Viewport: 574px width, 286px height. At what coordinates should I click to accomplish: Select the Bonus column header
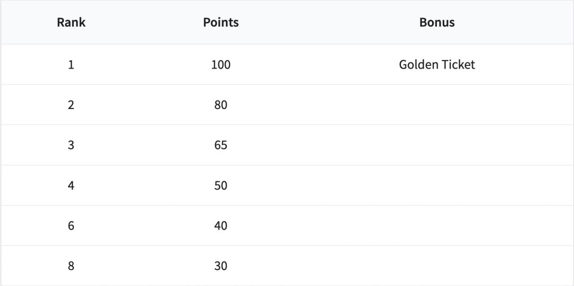[437, 22]
